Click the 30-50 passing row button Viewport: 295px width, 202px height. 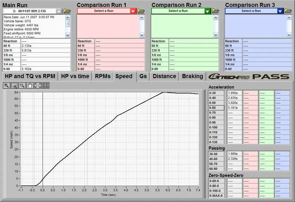(216, 154)
